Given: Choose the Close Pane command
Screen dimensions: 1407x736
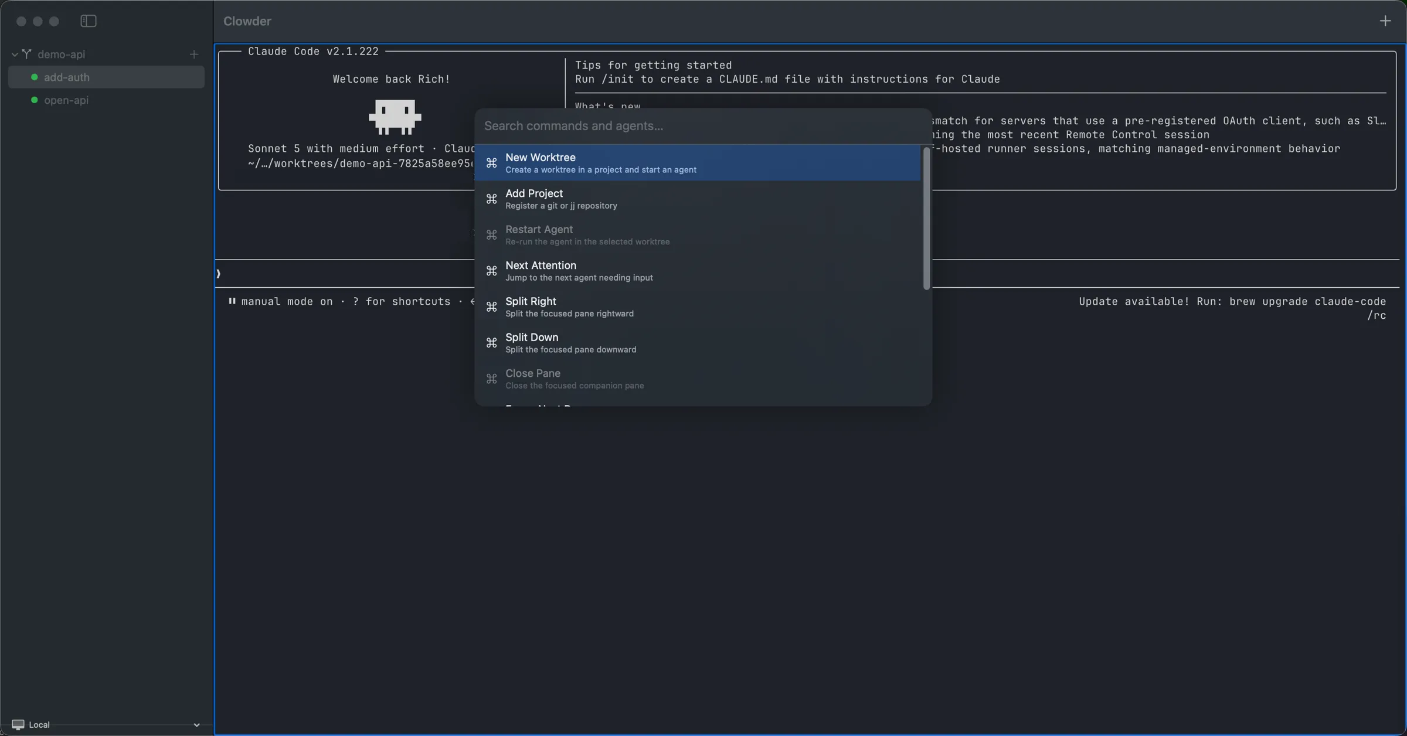Looking at the screenshot, I should [x=698, y=379].
